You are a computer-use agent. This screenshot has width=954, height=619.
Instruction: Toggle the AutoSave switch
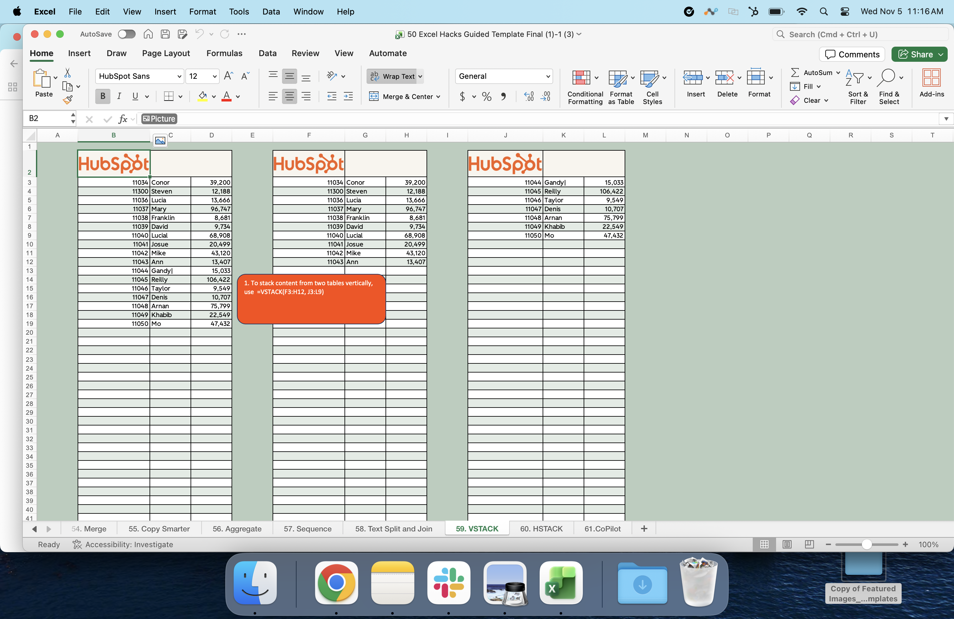[127, 34]
